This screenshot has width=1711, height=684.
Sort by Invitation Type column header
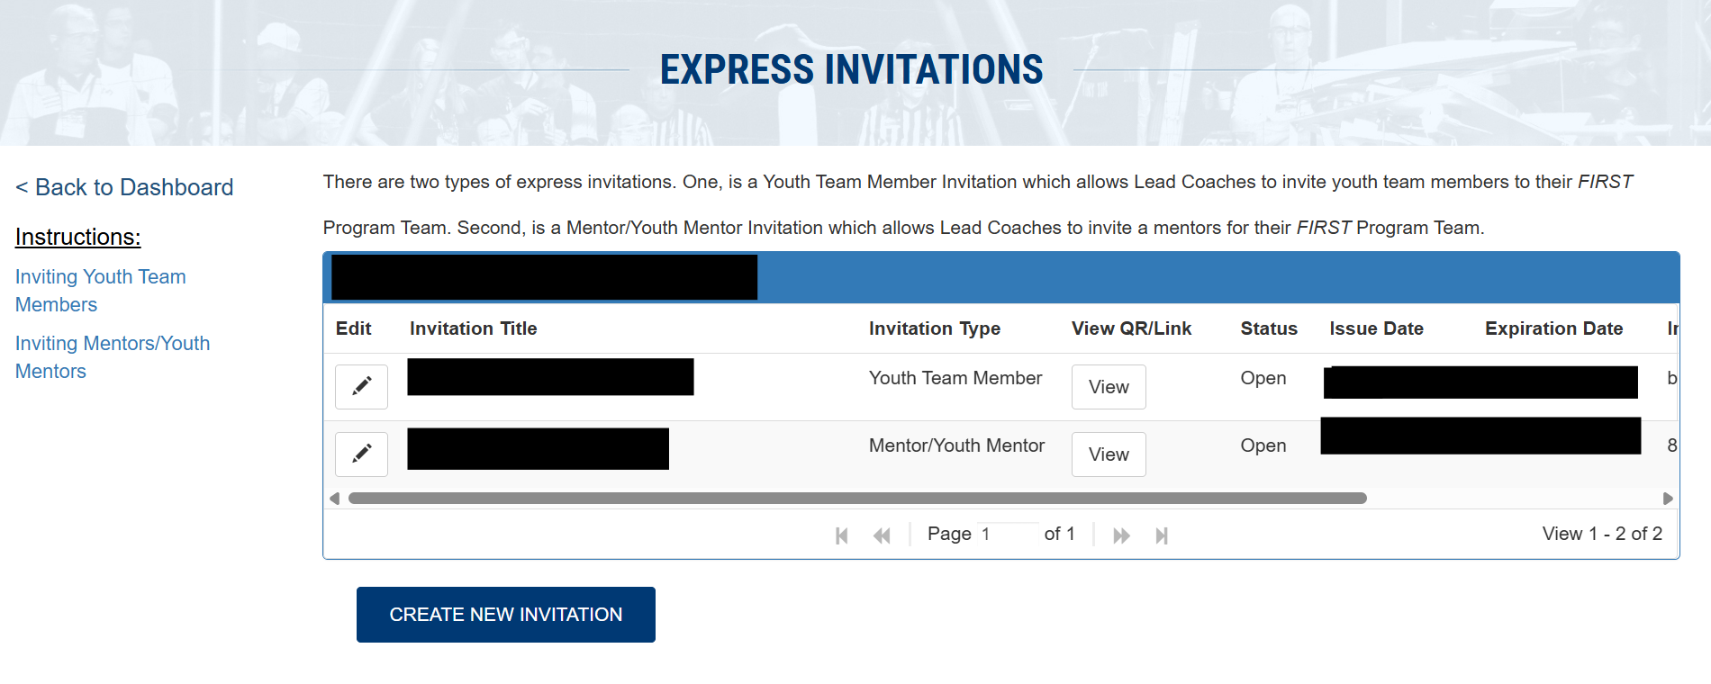[935, 328]
